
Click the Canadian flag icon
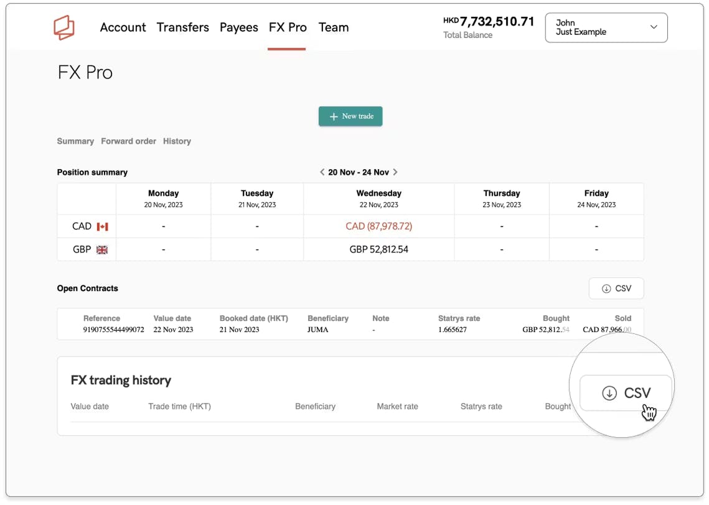click(103, 226)
